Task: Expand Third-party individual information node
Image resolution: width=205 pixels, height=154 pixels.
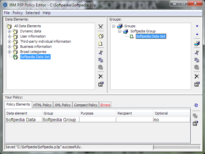Action: 9,41
